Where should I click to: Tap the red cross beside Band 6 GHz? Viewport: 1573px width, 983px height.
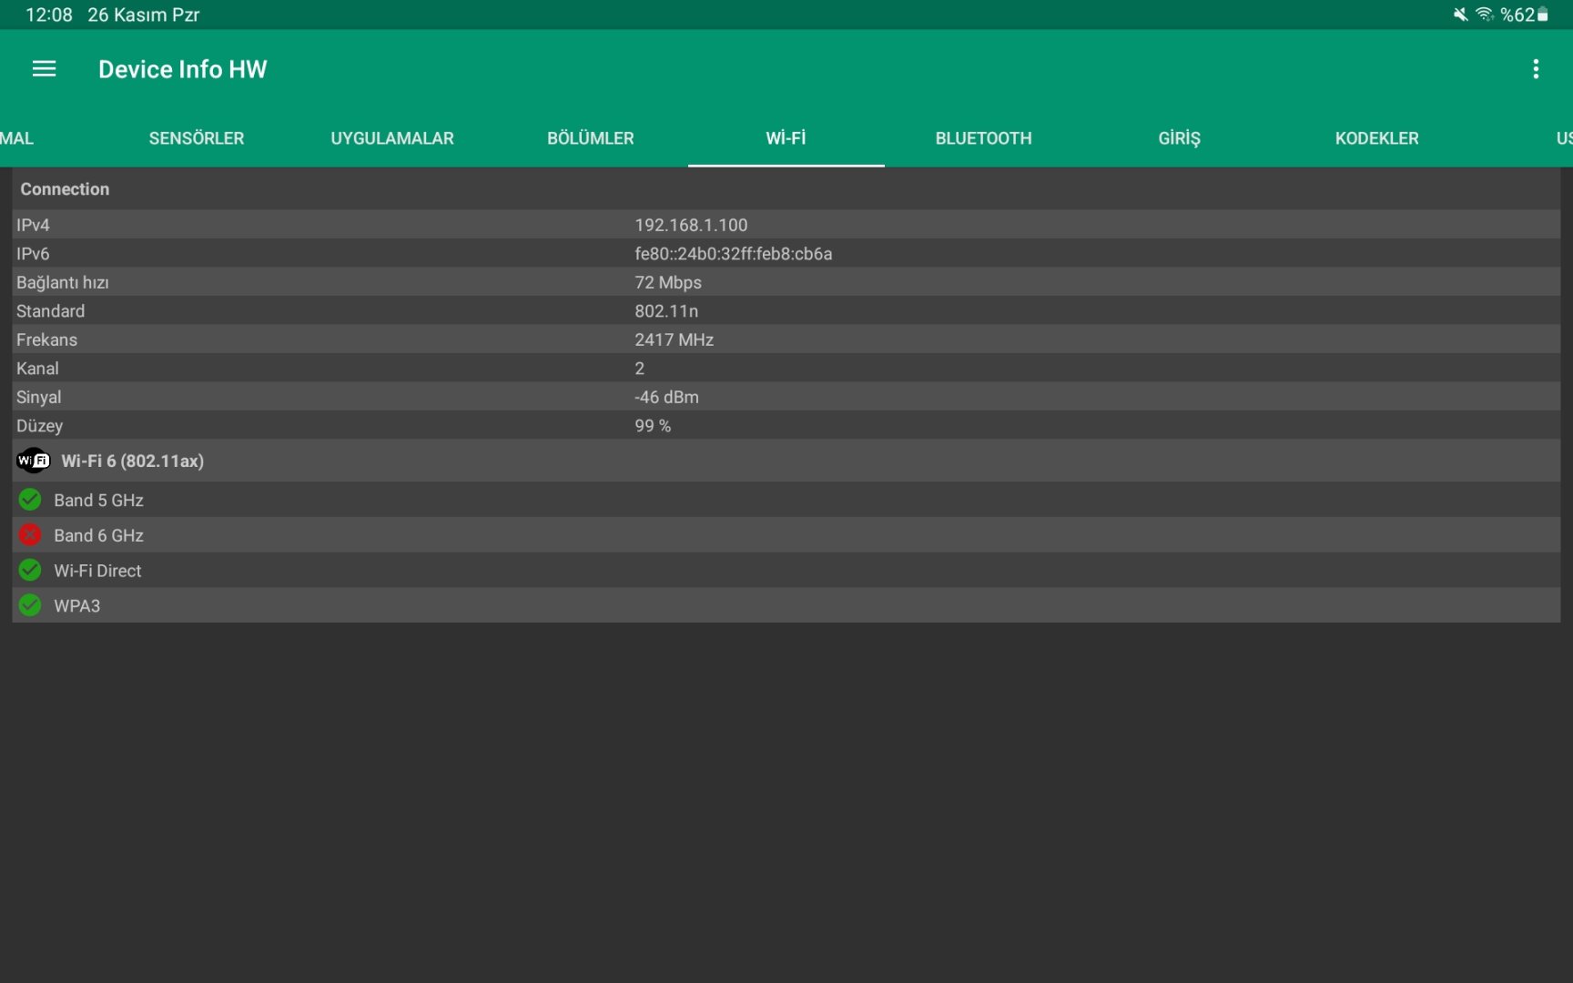point(30,535)
